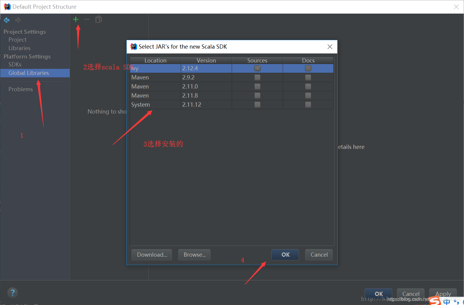Screen dimensions: 464x305
Task: Click the minus remove library icon
Action: (x=87, y=20)
